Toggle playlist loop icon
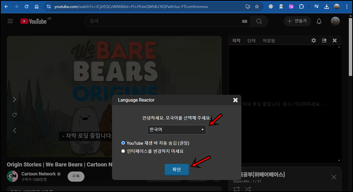 pyautogui.click(x=236, y=189)
